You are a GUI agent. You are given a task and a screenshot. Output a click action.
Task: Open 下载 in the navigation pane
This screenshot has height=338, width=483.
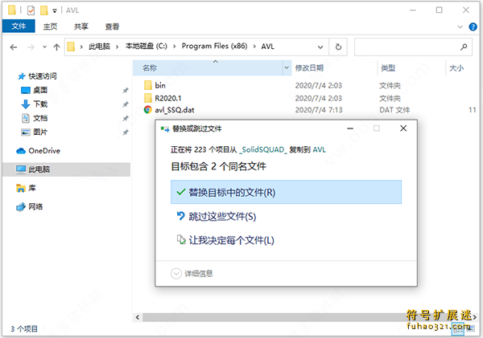click(x=40, y=104)
